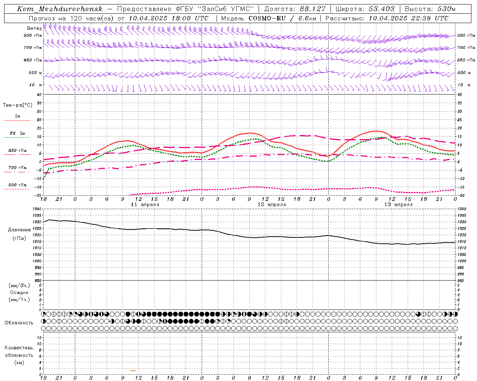Click the 'Облачность' cloud cover row label
This screenshot has width=477, height=381.
[19, 323]
